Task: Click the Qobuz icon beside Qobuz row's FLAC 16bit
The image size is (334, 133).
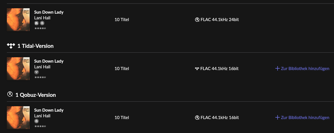Action: (x=197, y=118)
